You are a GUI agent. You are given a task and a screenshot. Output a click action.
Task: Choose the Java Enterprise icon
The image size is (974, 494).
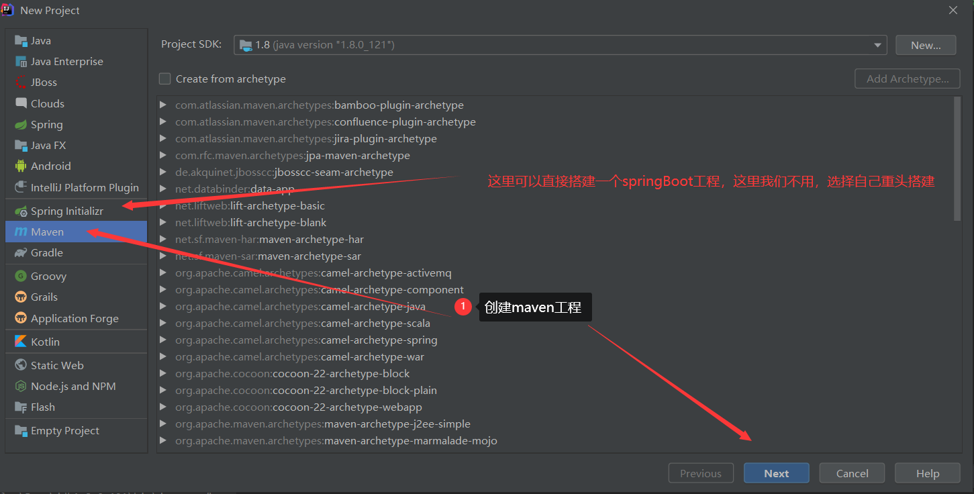tap(21, 62)
